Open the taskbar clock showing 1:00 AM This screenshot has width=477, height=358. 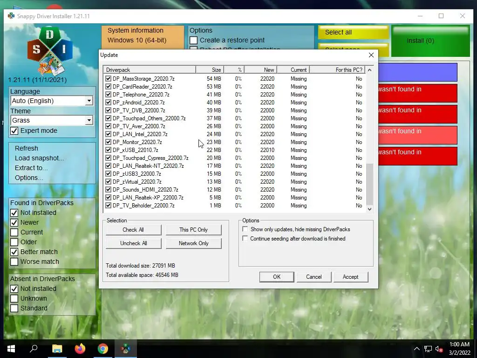pos(459,349)
